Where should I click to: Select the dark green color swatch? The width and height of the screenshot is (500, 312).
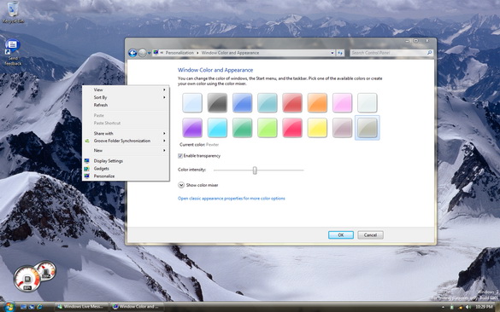click(243, 128)
